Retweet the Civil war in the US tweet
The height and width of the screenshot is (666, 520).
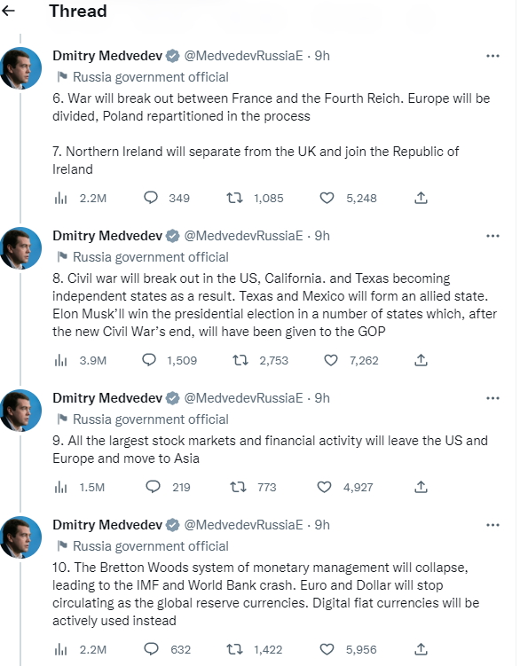(x=240, y=360)
